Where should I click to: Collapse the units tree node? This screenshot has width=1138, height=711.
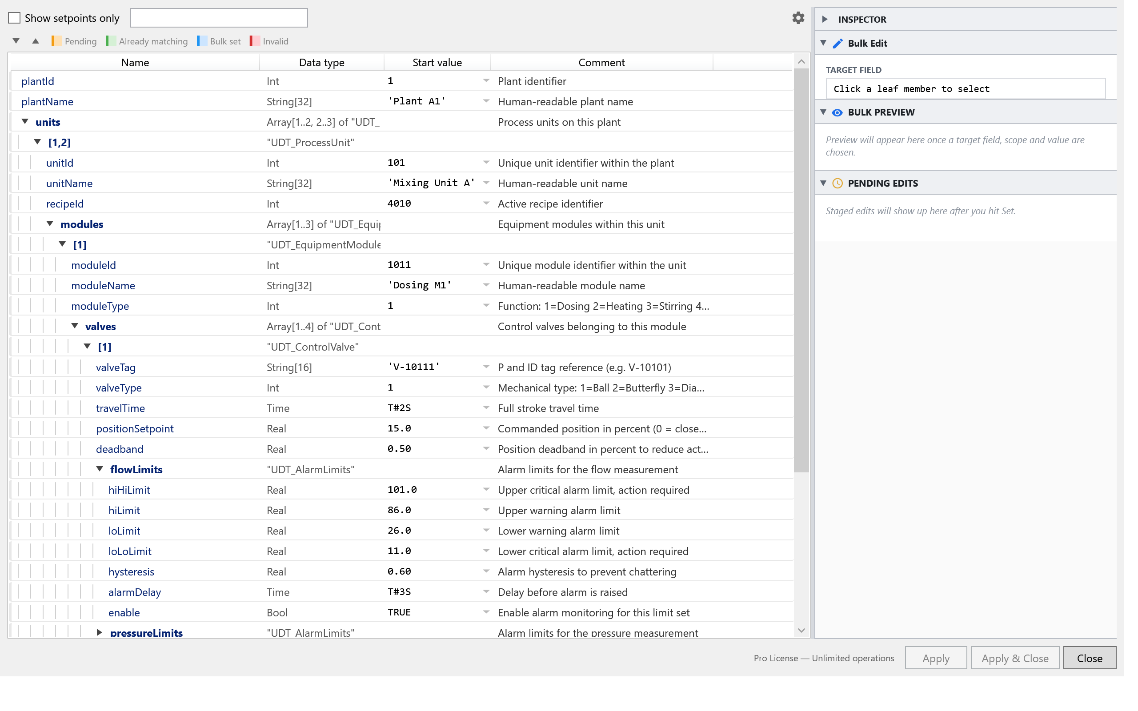pos(25,122)
